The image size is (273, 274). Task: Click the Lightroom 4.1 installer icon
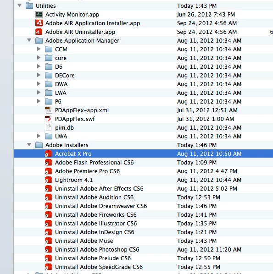click(x=49, y=180)
